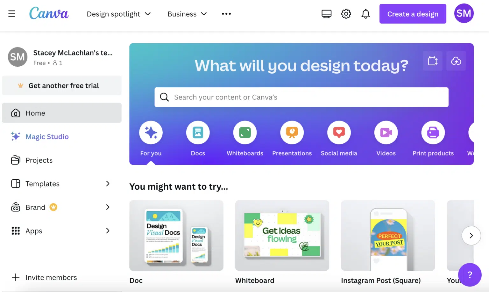The image size is (489, 292).
Task: Open the notifications bell
Action: coord(366,14)
